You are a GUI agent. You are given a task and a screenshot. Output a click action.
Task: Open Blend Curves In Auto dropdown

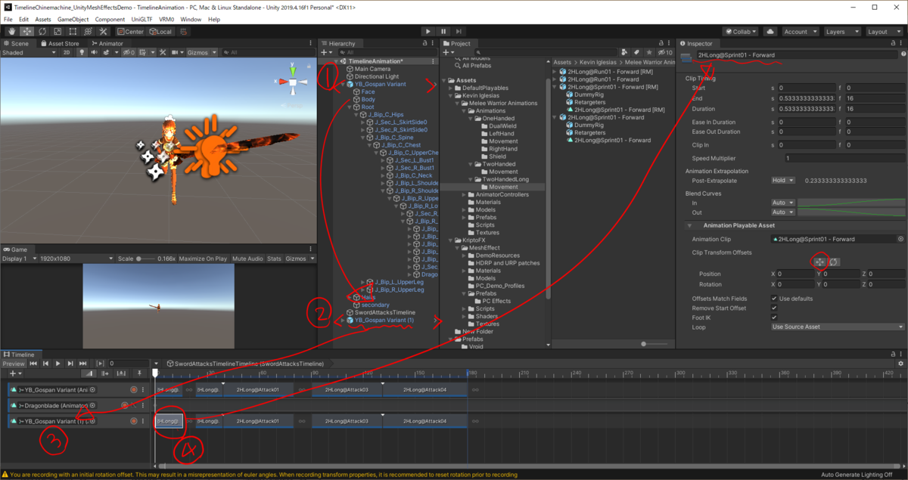[x=783, y=203]
